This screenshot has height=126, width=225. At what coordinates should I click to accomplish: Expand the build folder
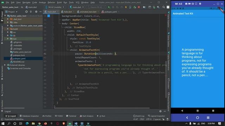(8, 29)
